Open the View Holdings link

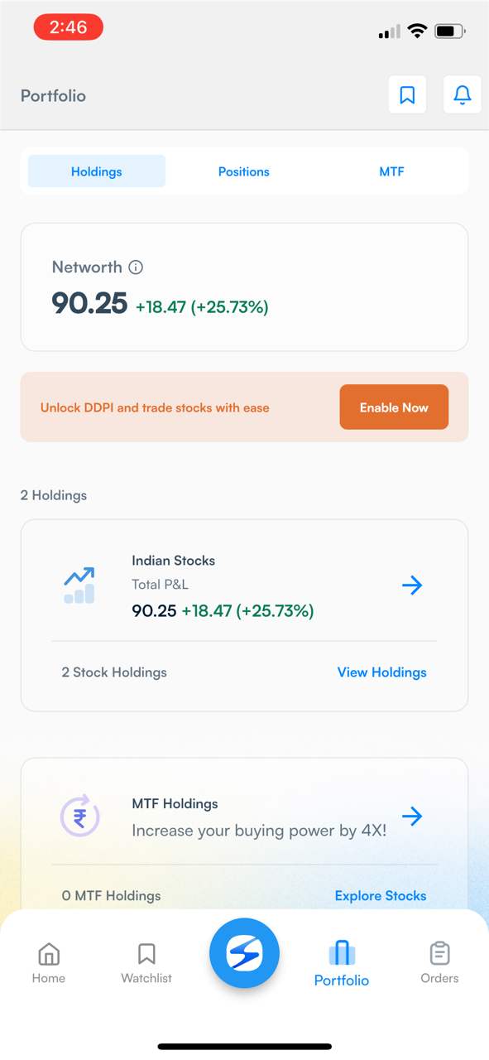click(382, 672)
